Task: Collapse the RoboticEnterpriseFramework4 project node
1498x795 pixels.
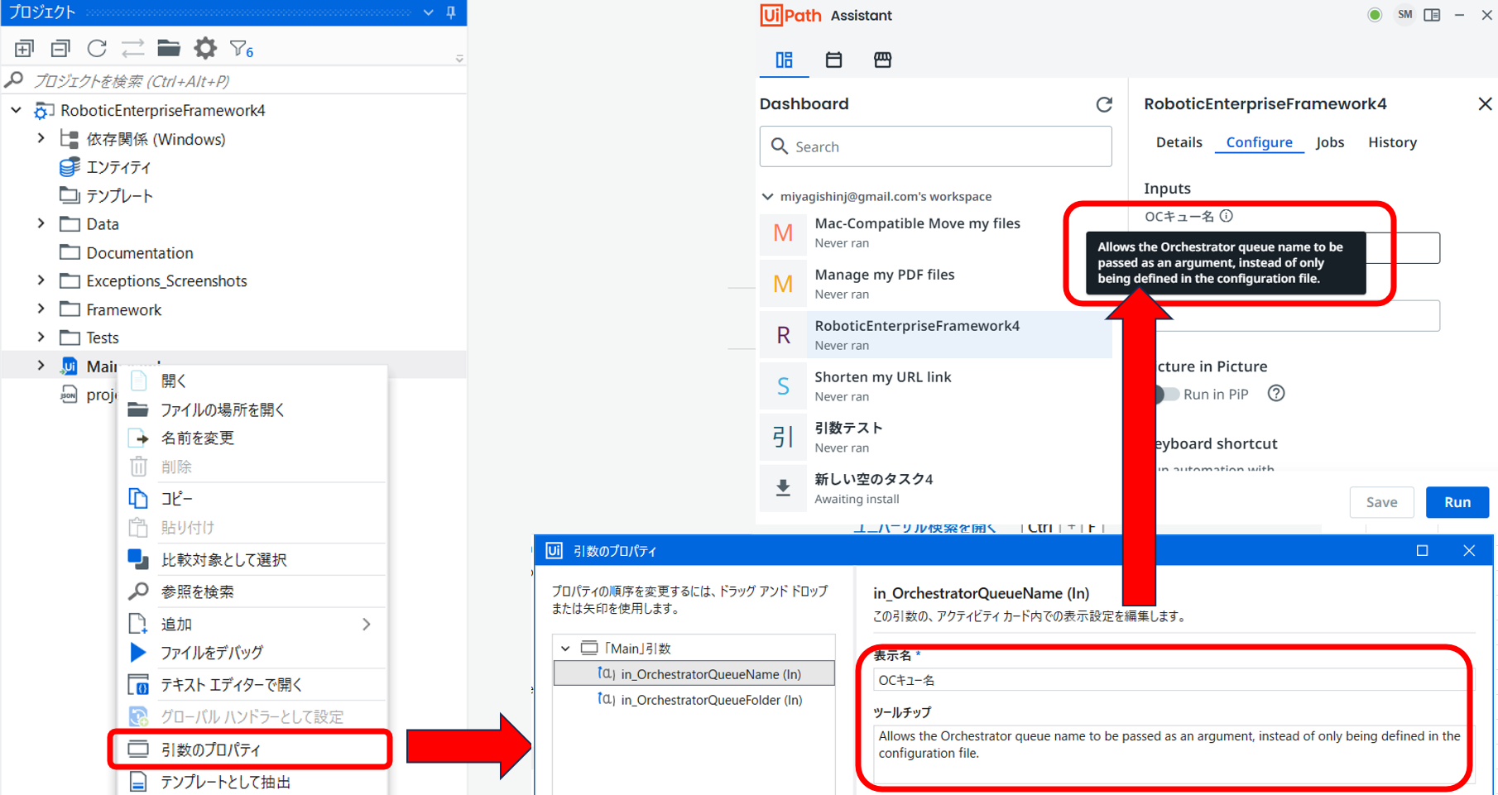Action: [17, 110]
